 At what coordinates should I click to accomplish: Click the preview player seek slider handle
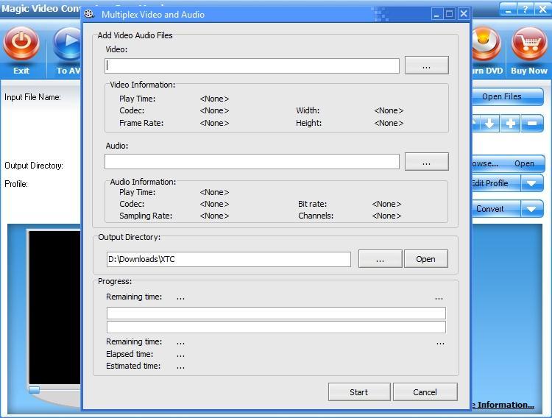coord(34,389)
